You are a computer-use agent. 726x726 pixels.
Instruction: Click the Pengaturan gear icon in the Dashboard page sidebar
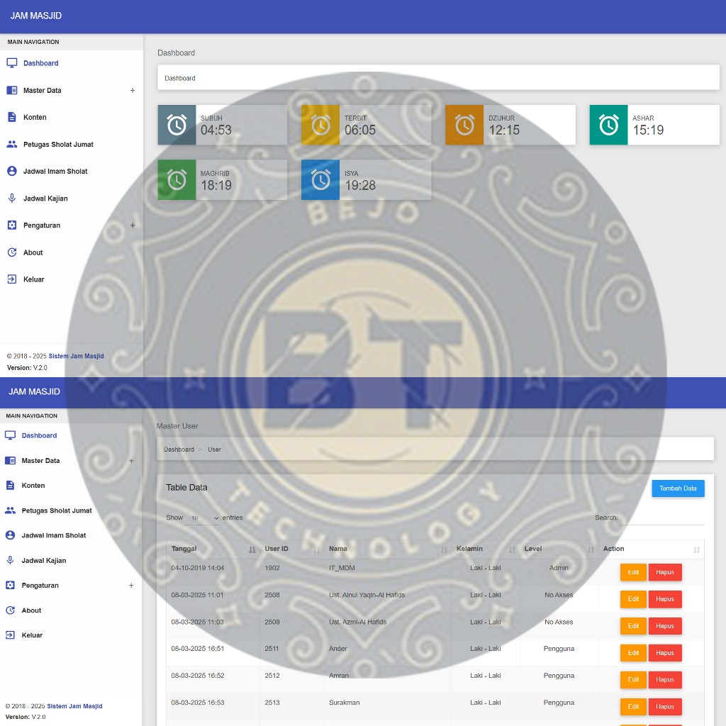[12, 225]
